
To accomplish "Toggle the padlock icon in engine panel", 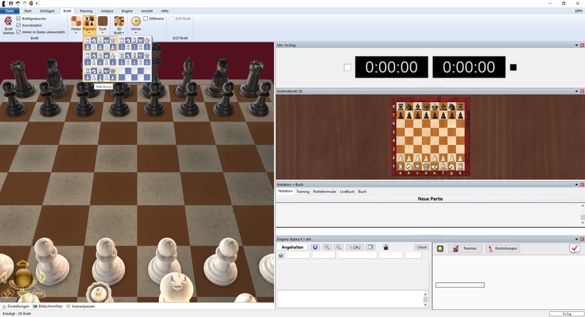I will coord(386,247).
